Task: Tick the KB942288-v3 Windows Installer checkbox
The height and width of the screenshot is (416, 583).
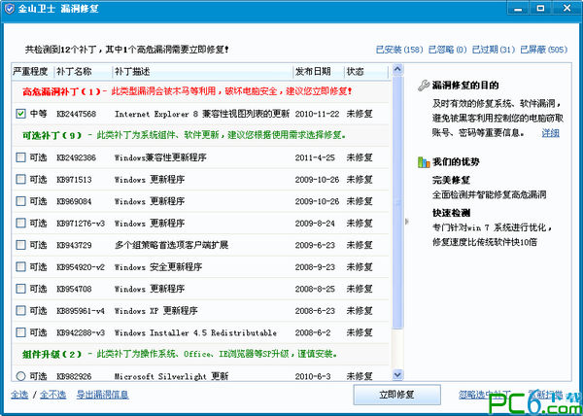Action: pos(21,332)
